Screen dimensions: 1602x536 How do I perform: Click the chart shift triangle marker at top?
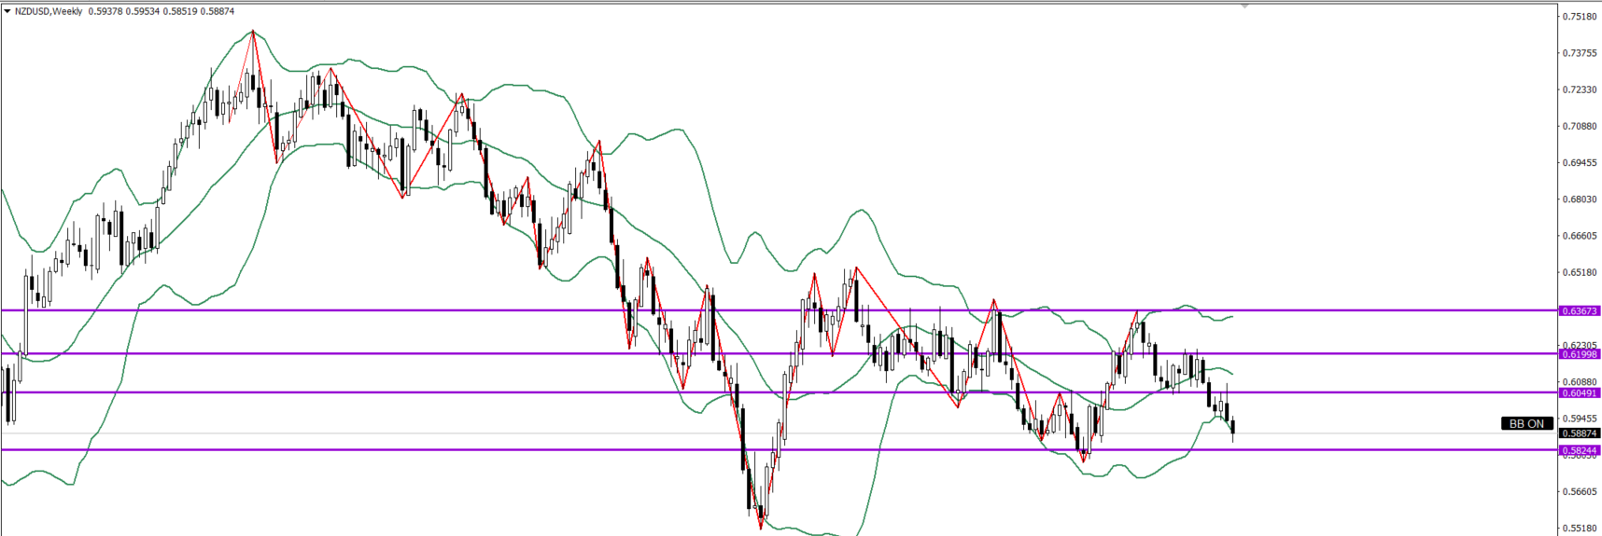[x=1244, y=6]
